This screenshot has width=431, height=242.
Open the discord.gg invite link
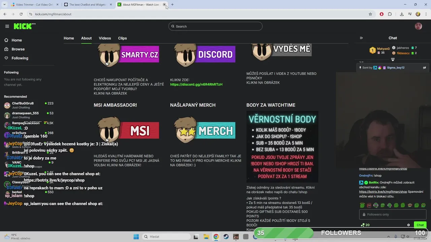pyautogui.click(x=196, y=84)
